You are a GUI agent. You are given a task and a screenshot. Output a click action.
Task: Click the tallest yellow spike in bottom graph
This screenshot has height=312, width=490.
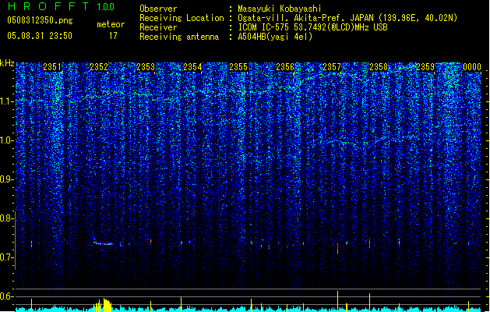(337, 301)
